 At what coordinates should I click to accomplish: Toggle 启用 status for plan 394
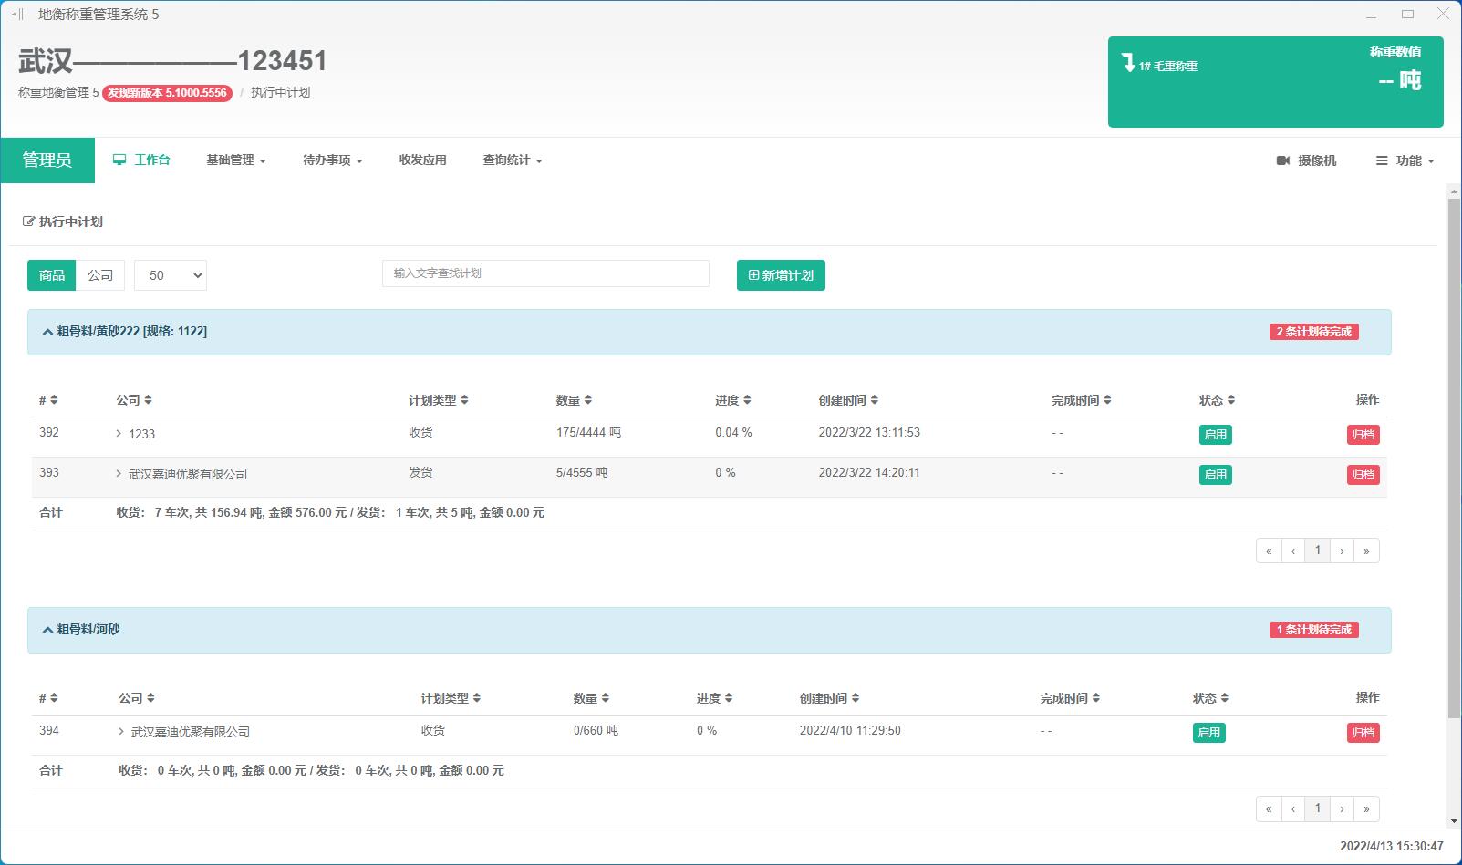click(1208, 733)
